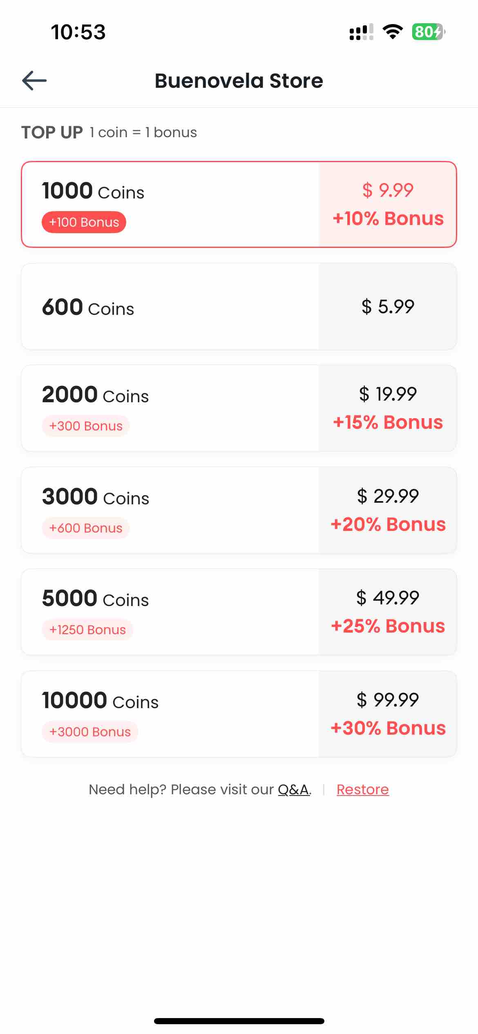The width and height of the screenshot is (478, 1034).
Task: Select the 5000 Coins package
Action: click(239, 612)
